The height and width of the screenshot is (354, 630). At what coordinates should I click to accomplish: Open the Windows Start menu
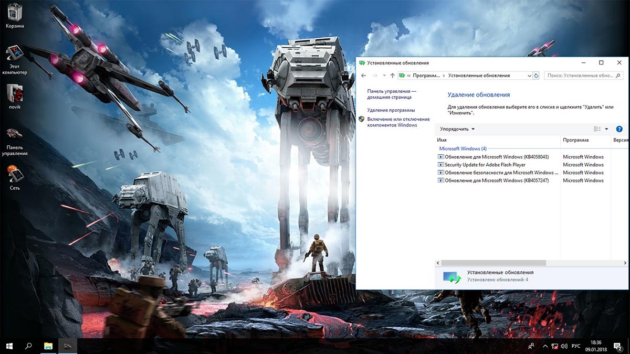(x=9, y=346)
